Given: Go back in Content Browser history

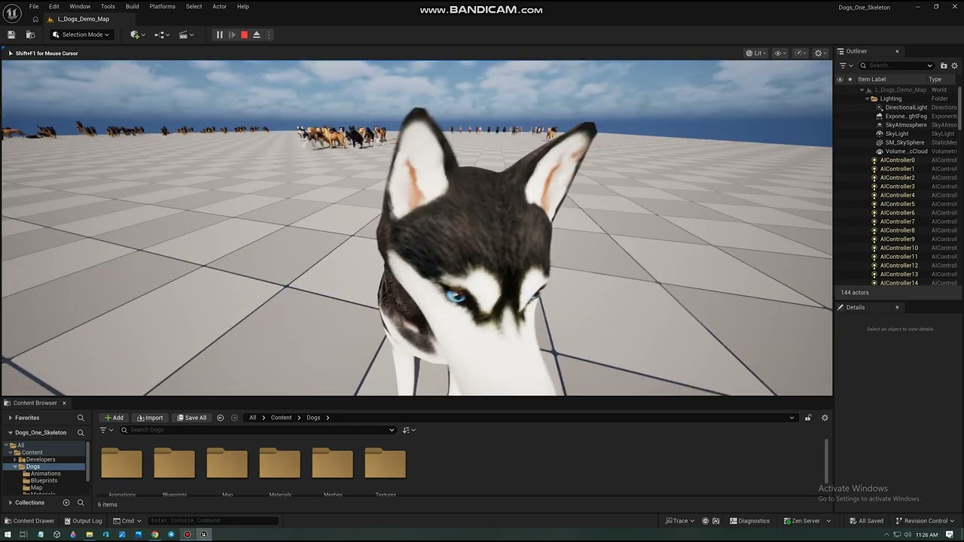Looking at the screenshot, I should tap(220, 418).
